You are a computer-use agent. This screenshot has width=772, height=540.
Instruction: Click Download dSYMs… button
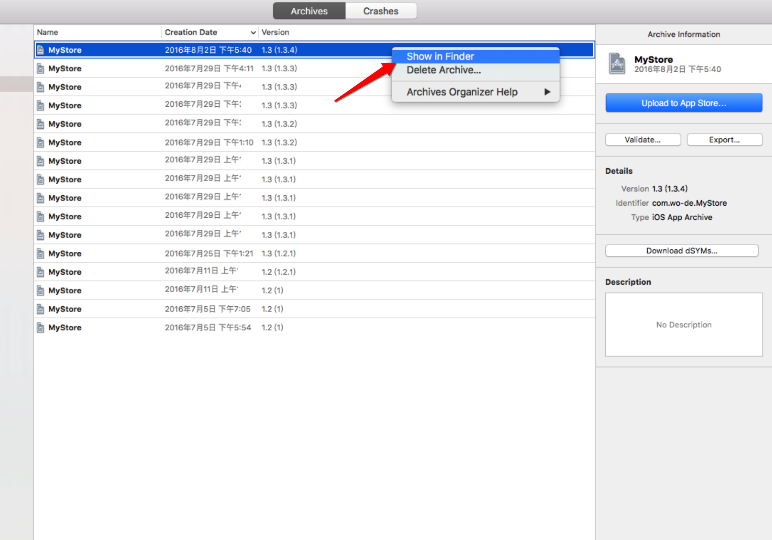681,251
